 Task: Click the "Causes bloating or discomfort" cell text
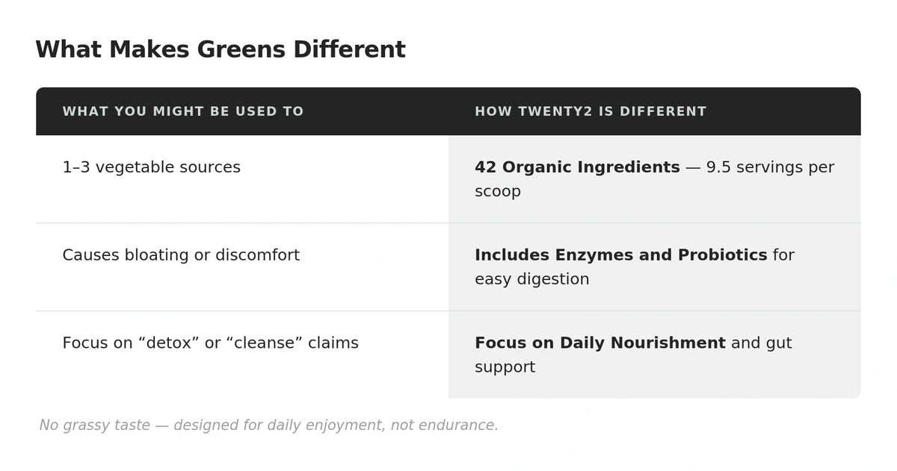click(x=180, y=255)
